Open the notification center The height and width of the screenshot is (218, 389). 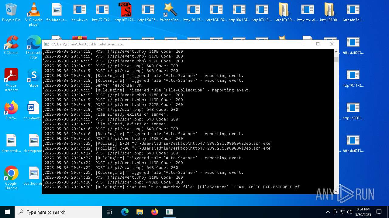tap(379, 212)
